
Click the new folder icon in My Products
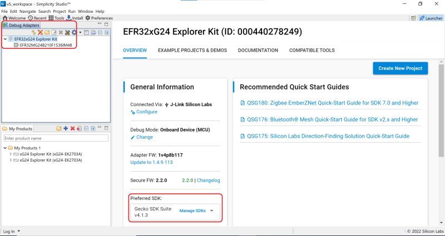[59, 128]
